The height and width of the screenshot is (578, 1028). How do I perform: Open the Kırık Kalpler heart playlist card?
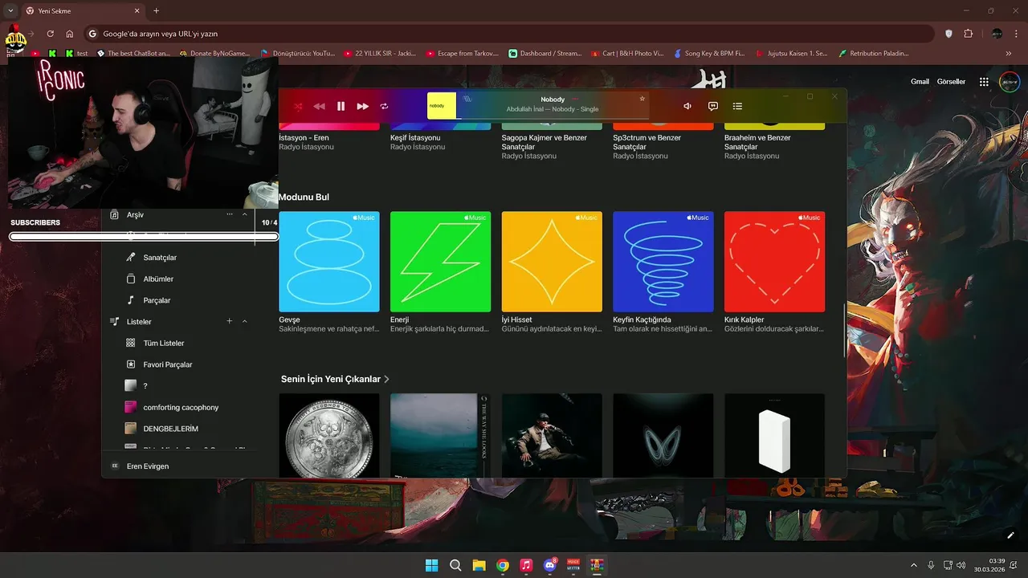click(774, 262)
